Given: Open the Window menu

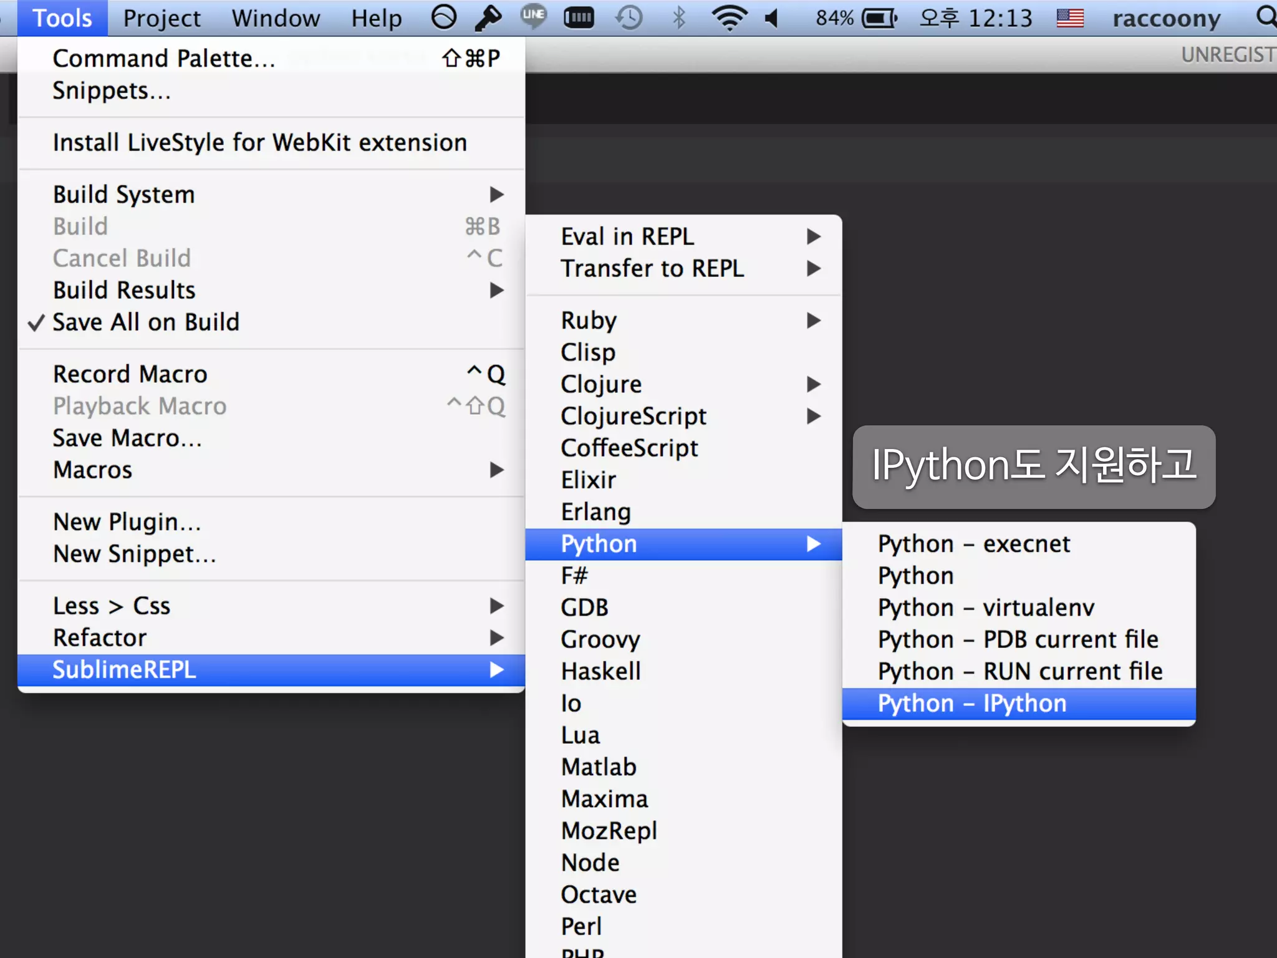Looking at the screenshot, I should click(276, 18).
